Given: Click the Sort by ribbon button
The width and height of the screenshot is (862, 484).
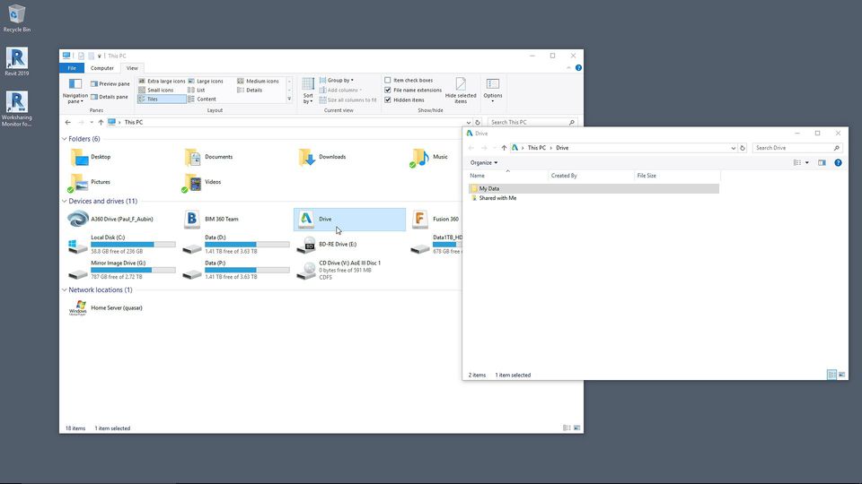Looking at the screenshot, I should tap(308, 91).
